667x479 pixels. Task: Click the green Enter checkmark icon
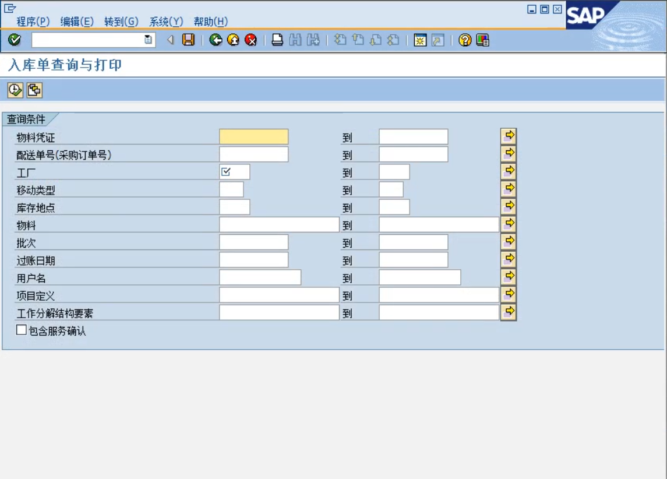click(x=15, y=40)
